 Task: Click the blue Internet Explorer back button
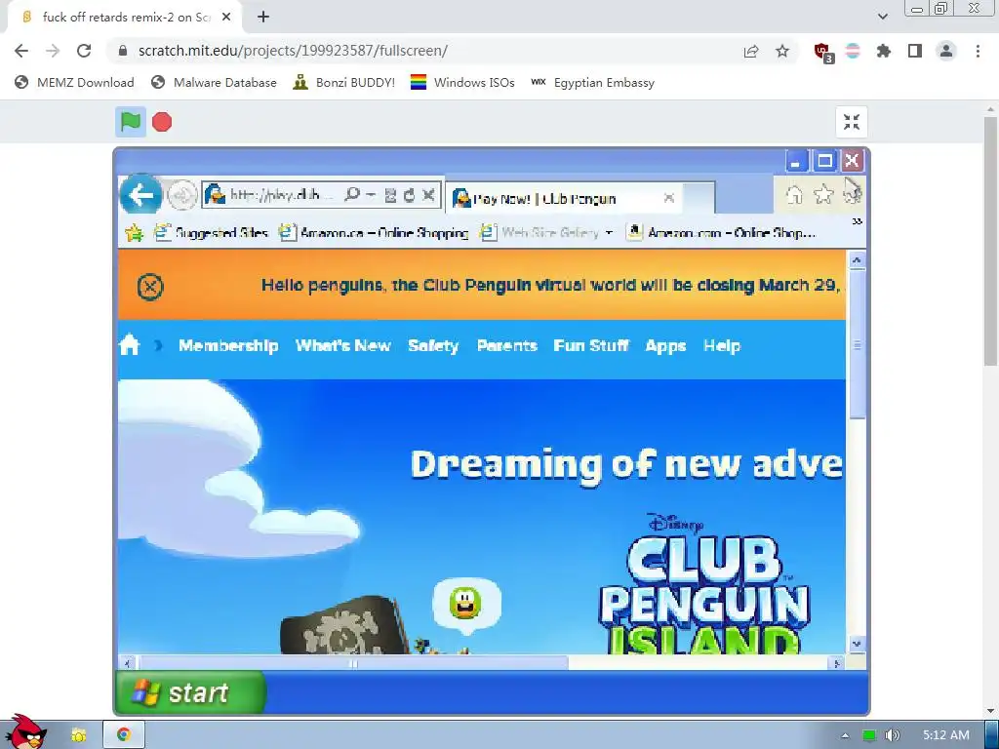click(x=140, y=194)
